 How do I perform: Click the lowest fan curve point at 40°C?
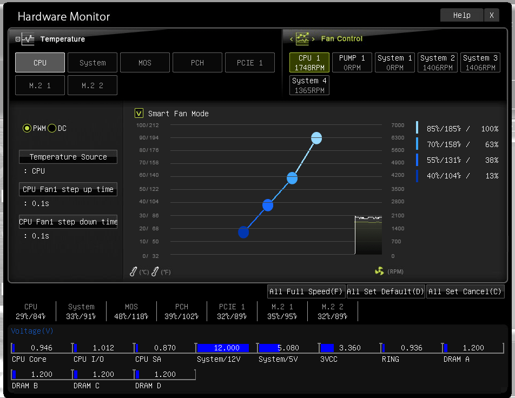243,232
